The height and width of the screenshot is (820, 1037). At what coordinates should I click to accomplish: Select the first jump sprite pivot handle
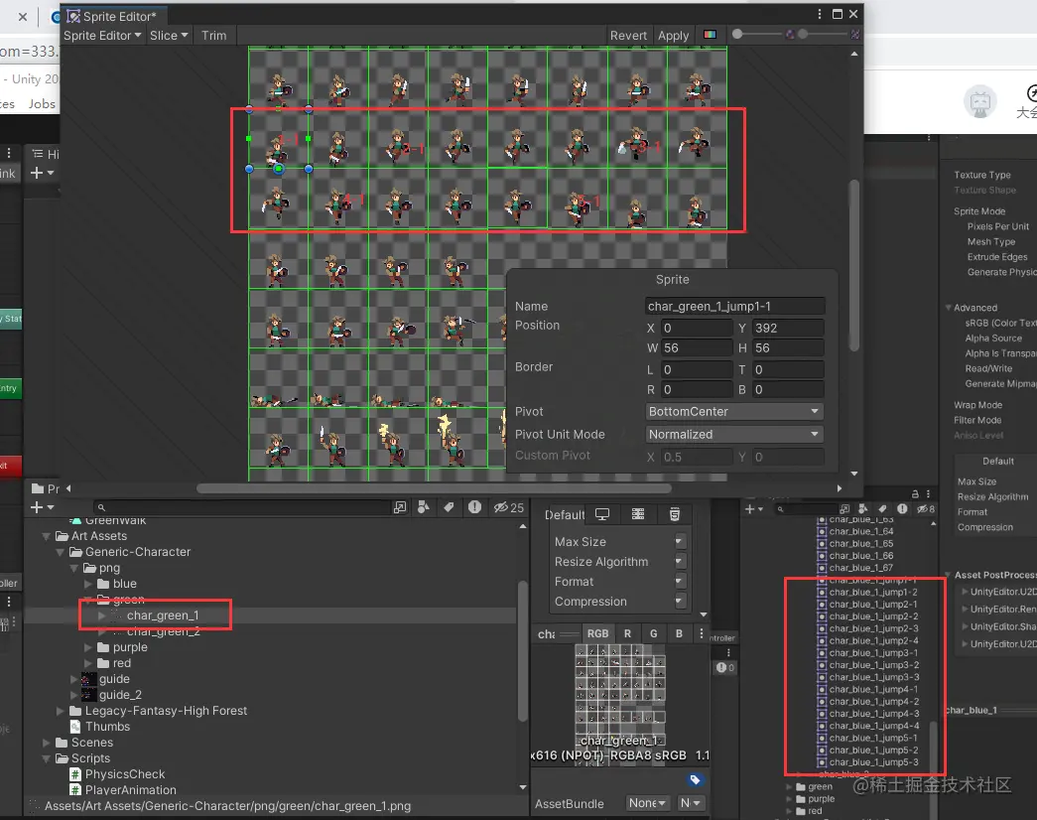[x=279, y=169]
